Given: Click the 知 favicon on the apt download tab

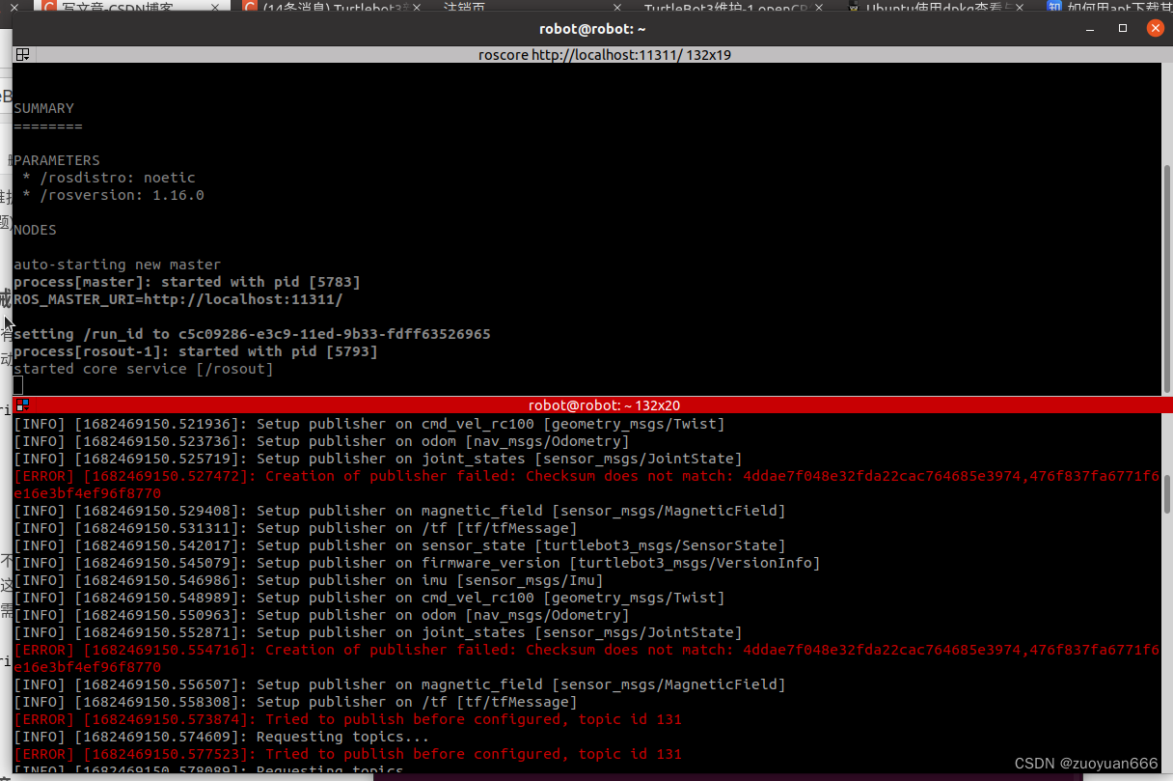Looking at the screenshot, I should pyautogui.click(x=1053, y=8).
